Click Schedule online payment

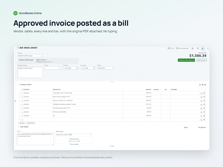pyautogui.click(x=186, y=60)
